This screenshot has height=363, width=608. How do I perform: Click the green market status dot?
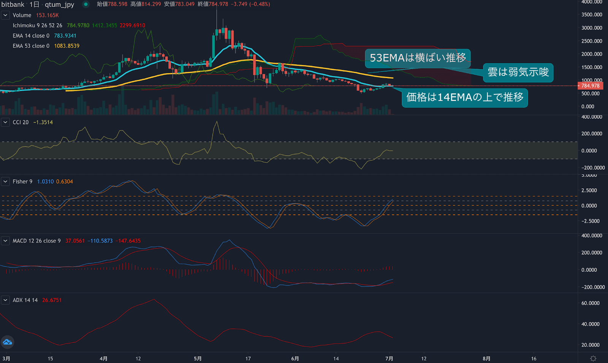(x=86, y=4)
